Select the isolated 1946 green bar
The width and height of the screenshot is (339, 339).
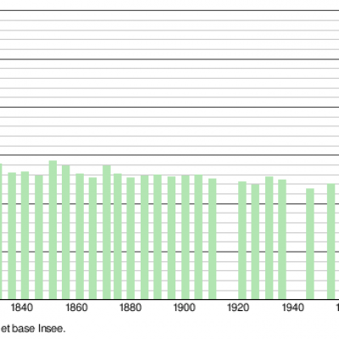(310, 244)
